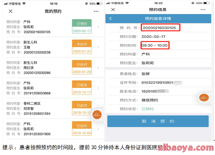215x155 pixels.
Task: Tap the 未赴约 2020-01-31 status badge
Action: point(82,47)
